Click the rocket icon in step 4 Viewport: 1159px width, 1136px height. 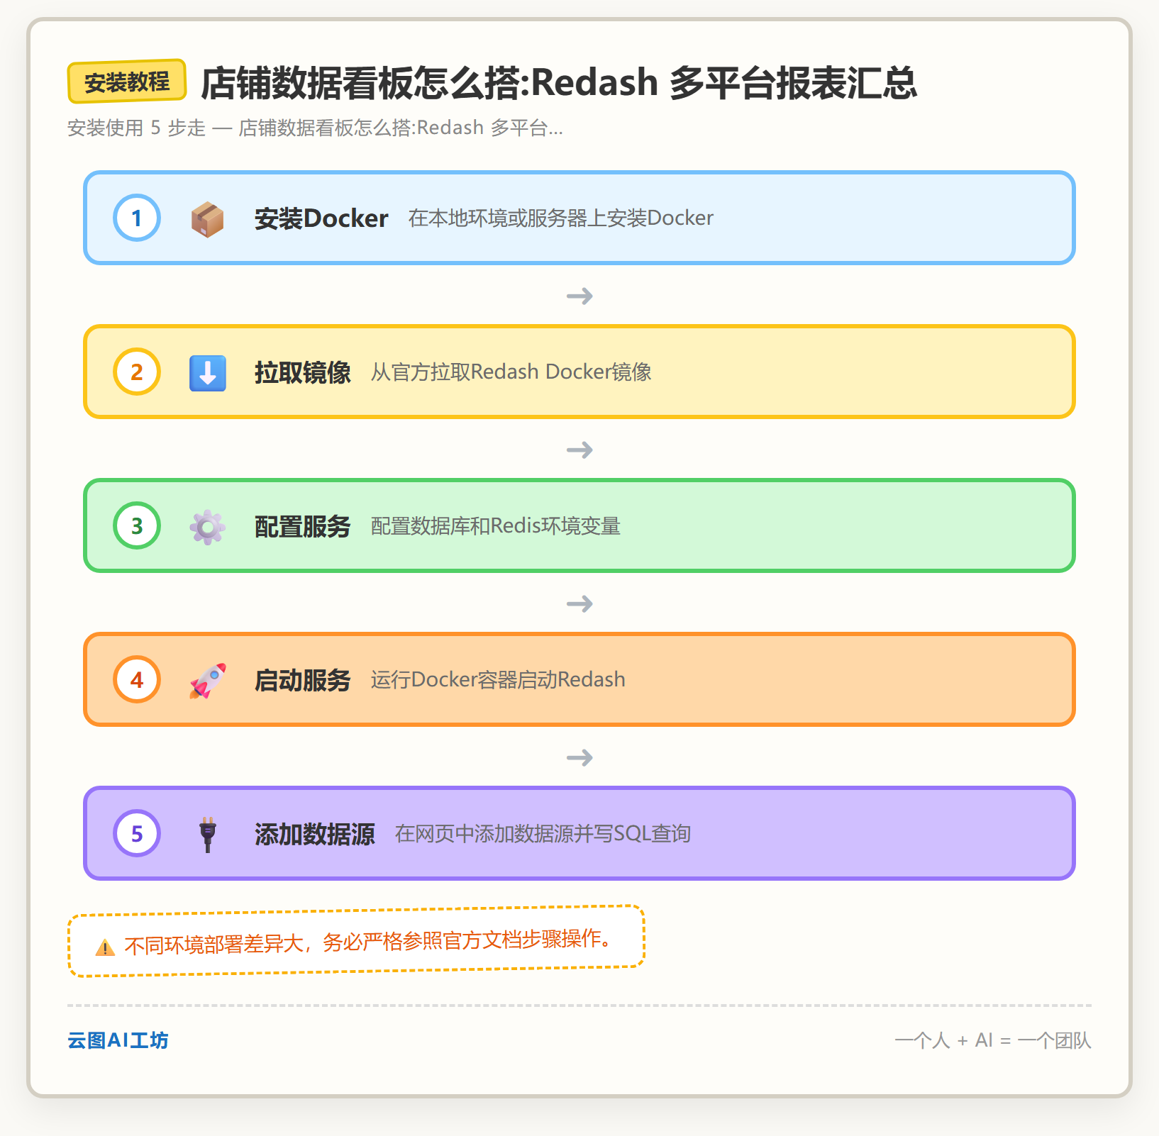click(x=207, y=680)
